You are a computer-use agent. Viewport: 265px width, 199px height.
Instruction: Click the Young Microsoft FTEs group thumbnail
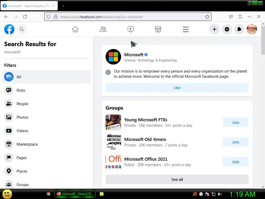[x=113, y=122]
